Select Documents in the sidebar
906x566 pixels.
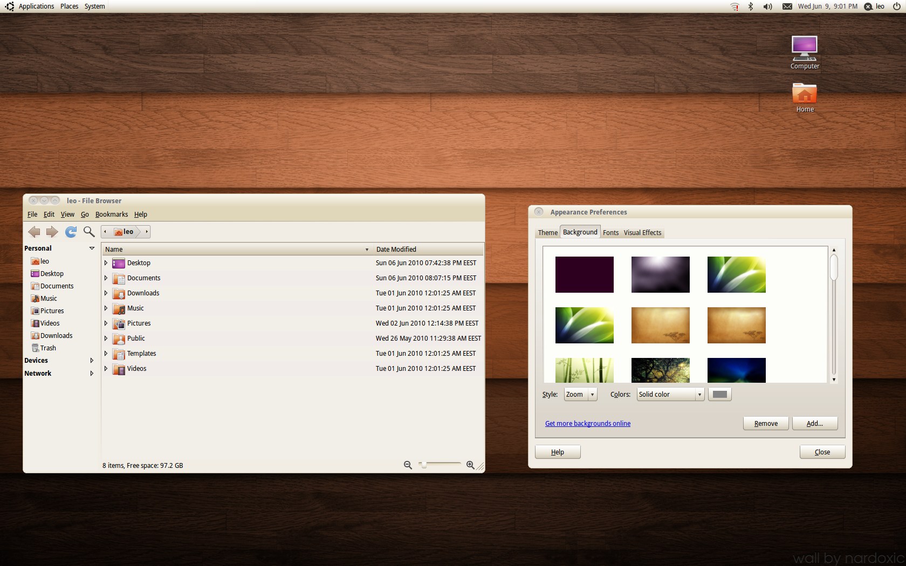pyautogui.click(x=52, y=286)
